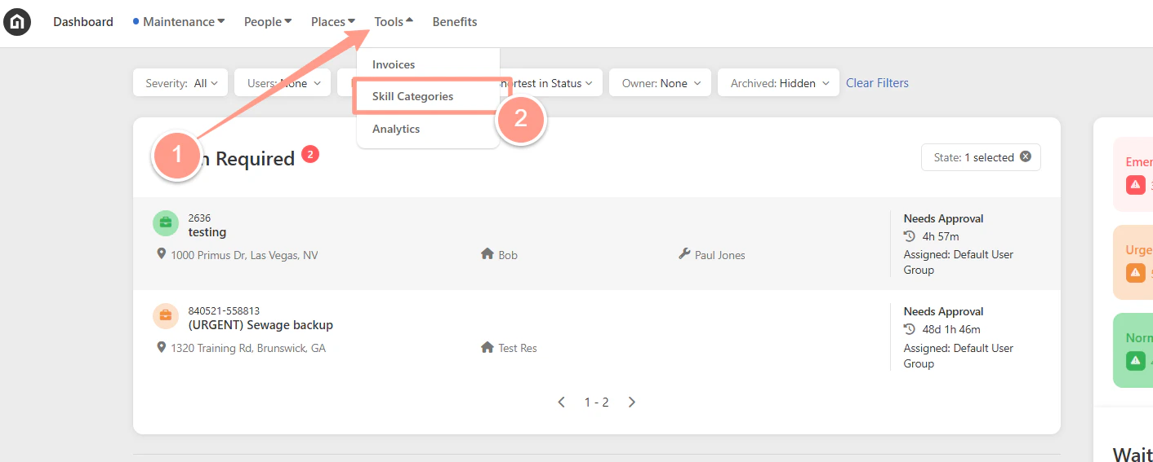Click the location pin by 1000 Primus Dr
Screen dimensions: 1153x462
coord(162,254)
